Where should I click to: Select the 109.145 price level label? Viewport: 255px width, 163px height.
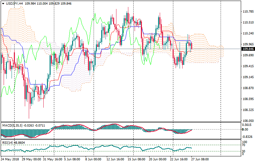tap(248, 77)
